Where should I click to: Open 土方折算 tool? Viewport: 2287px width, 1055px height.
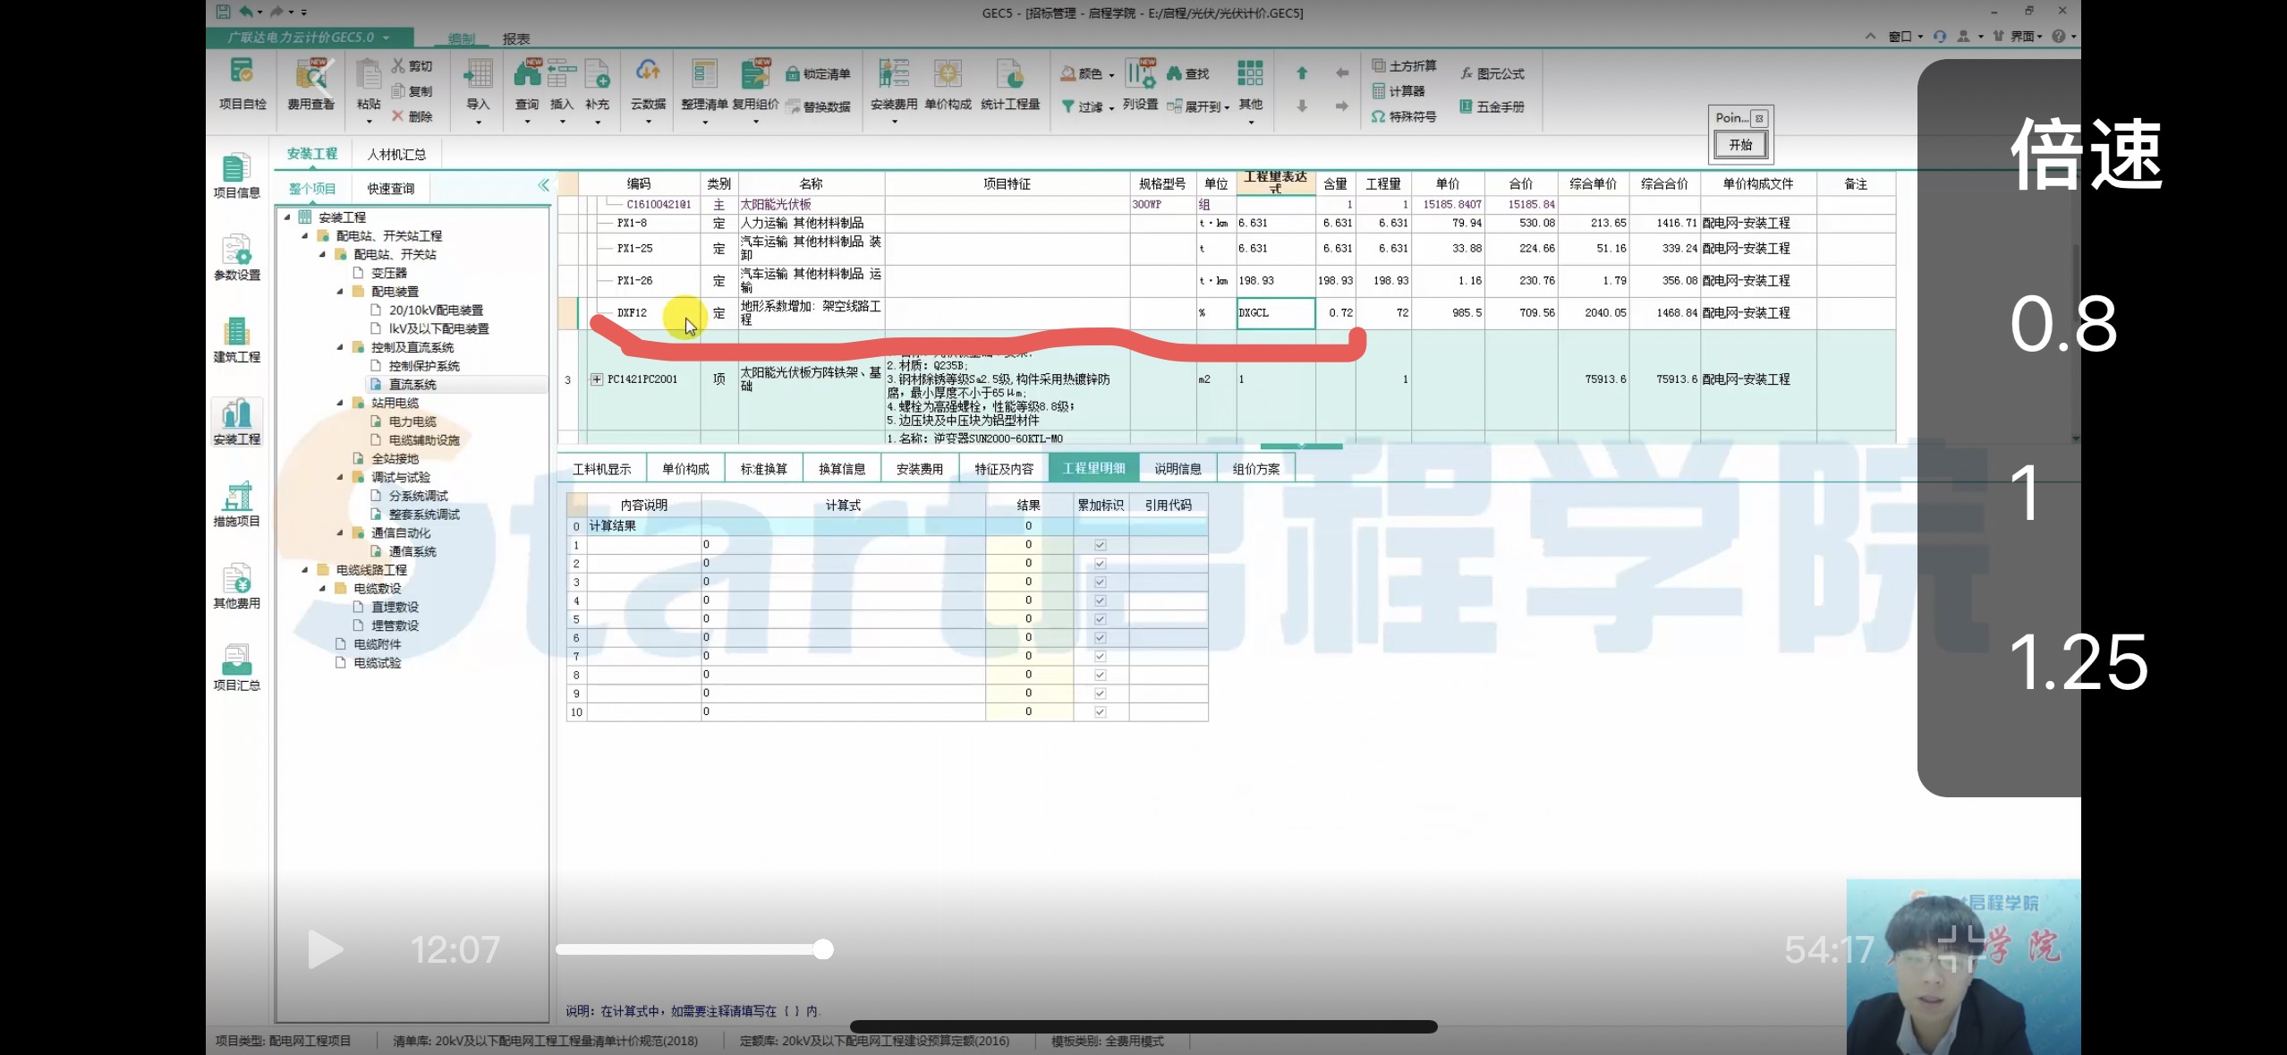coord(1404,66)
